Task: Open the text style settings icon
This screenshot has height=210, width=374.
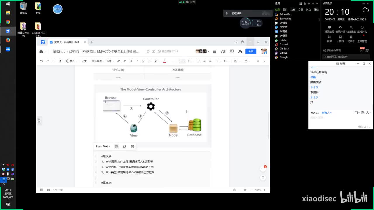Action: (223, 51)
